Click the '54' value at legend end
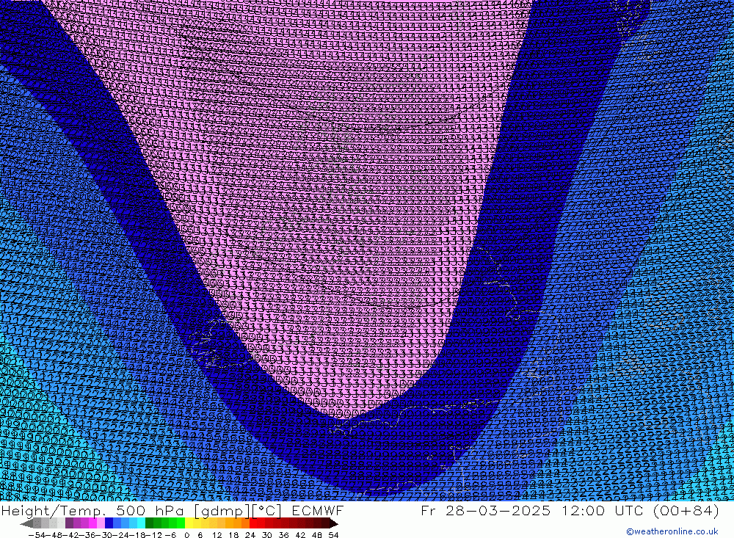The height and width of the screenshot is (538, 734). [x=333, y=535]
